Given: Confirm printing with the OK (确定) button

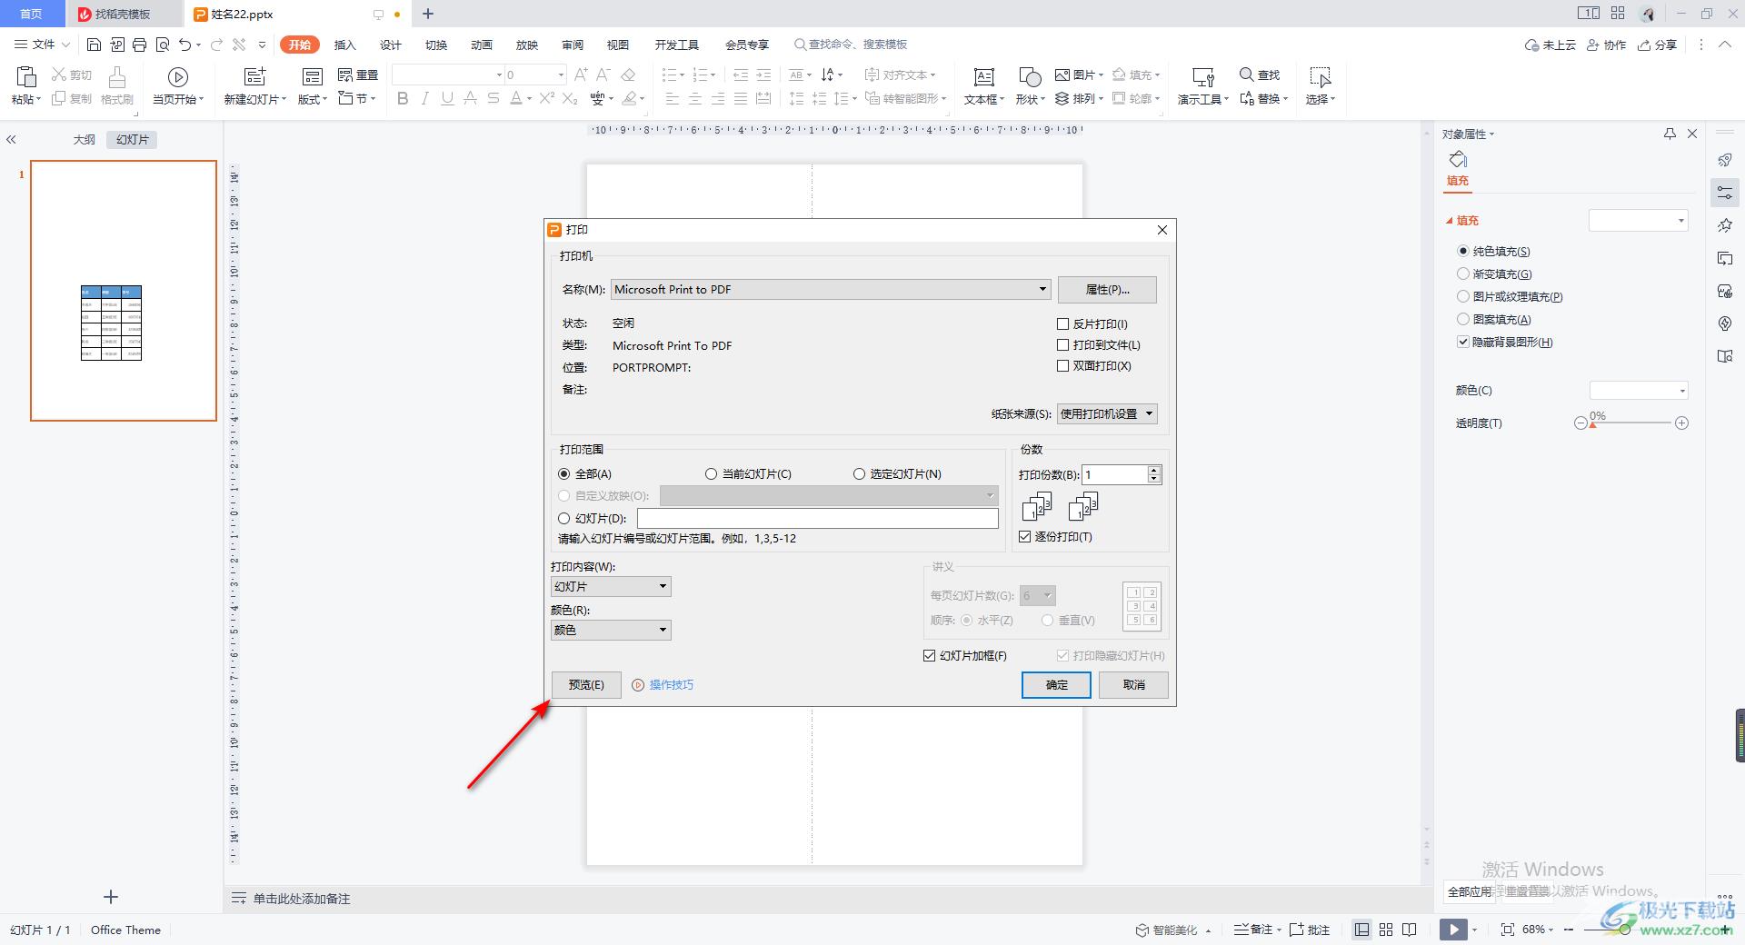Looking at the screenshot, I should click(1056, 684).
